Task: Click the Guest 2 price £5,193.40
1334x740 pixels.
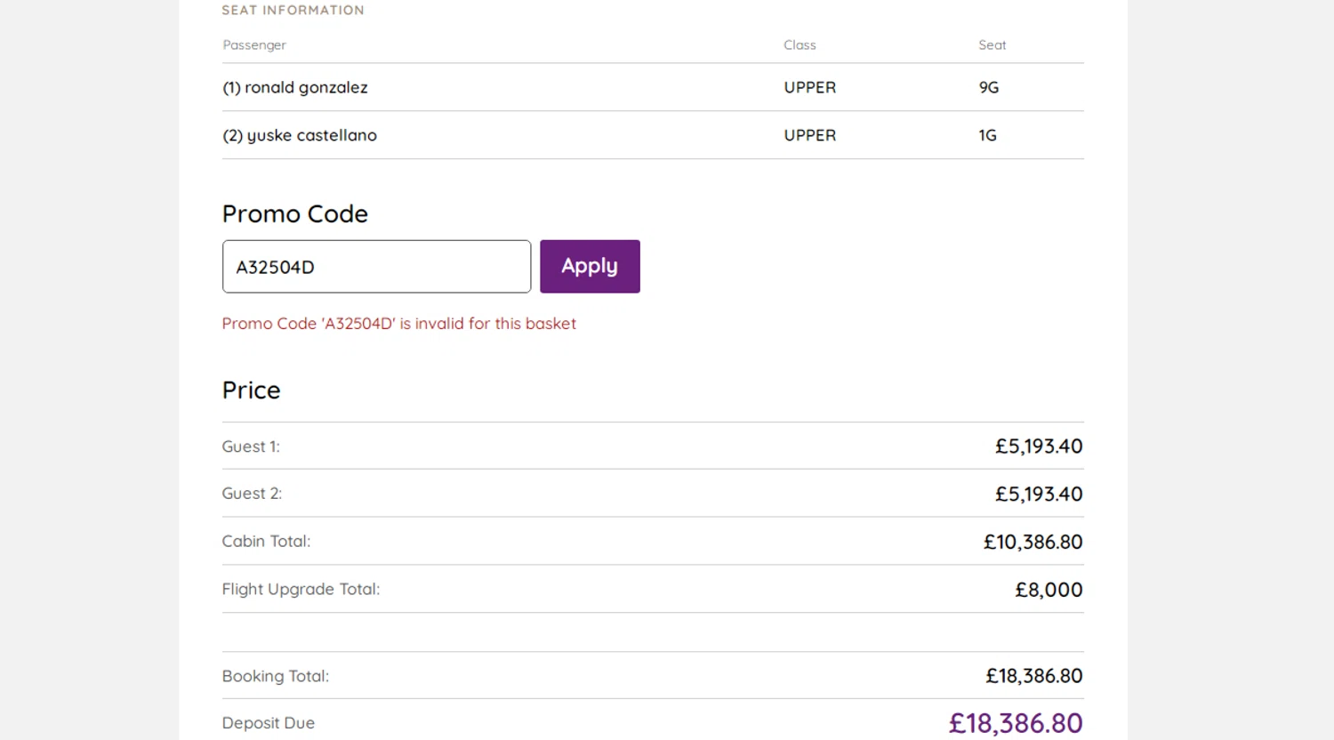Action: [1039, 494]
